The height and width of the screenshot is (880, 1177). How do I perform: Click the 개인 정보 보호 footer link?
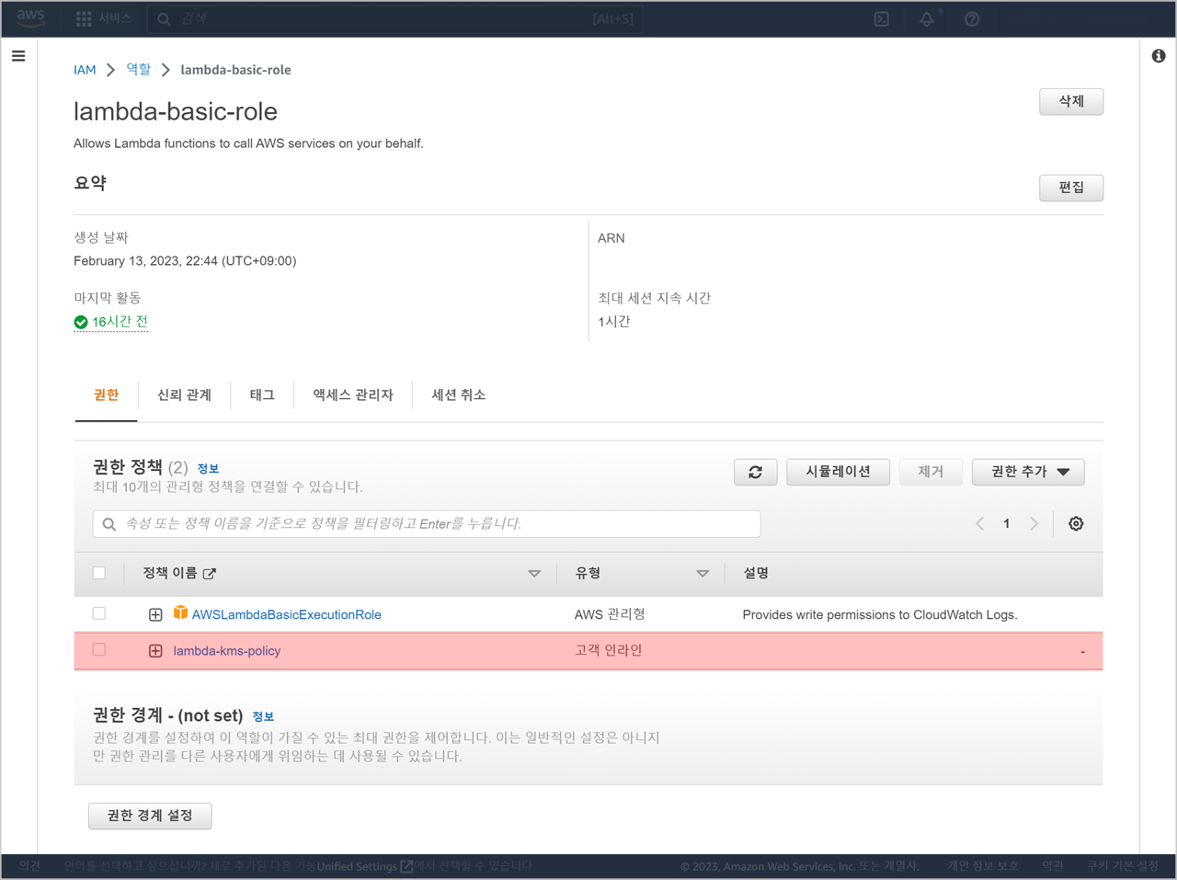pyautogui.click(x=982, y=866)
